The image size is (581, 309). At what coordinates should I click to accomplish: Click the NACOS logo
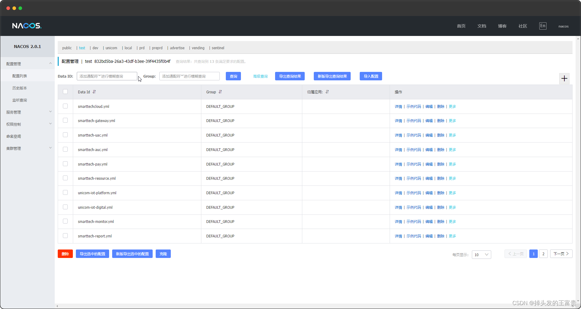click(x=27, y=26)
